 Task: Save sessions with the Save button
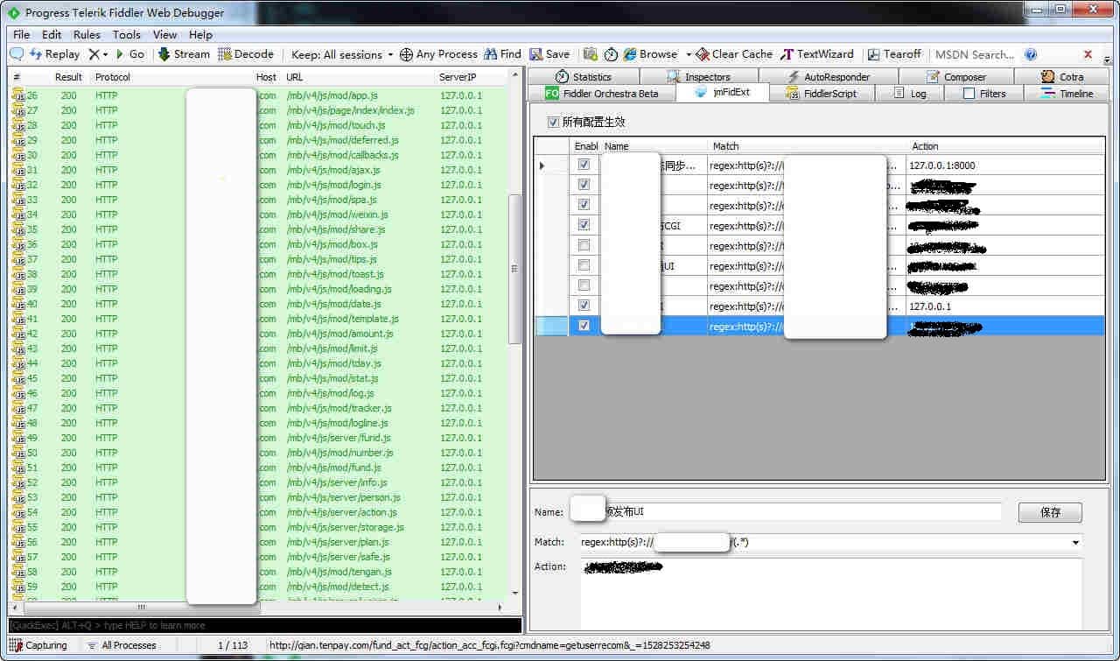pyautogui.click(x=549, y=54)
